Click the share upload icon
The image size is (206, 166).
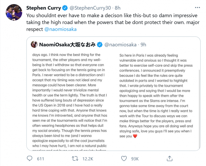169,159
